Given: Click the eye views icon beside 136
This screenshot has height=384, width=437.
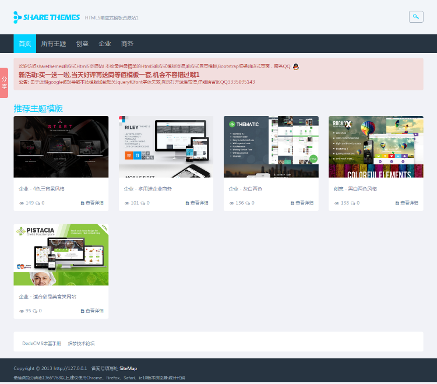Looking at the screenshot, I should [231, 203].
